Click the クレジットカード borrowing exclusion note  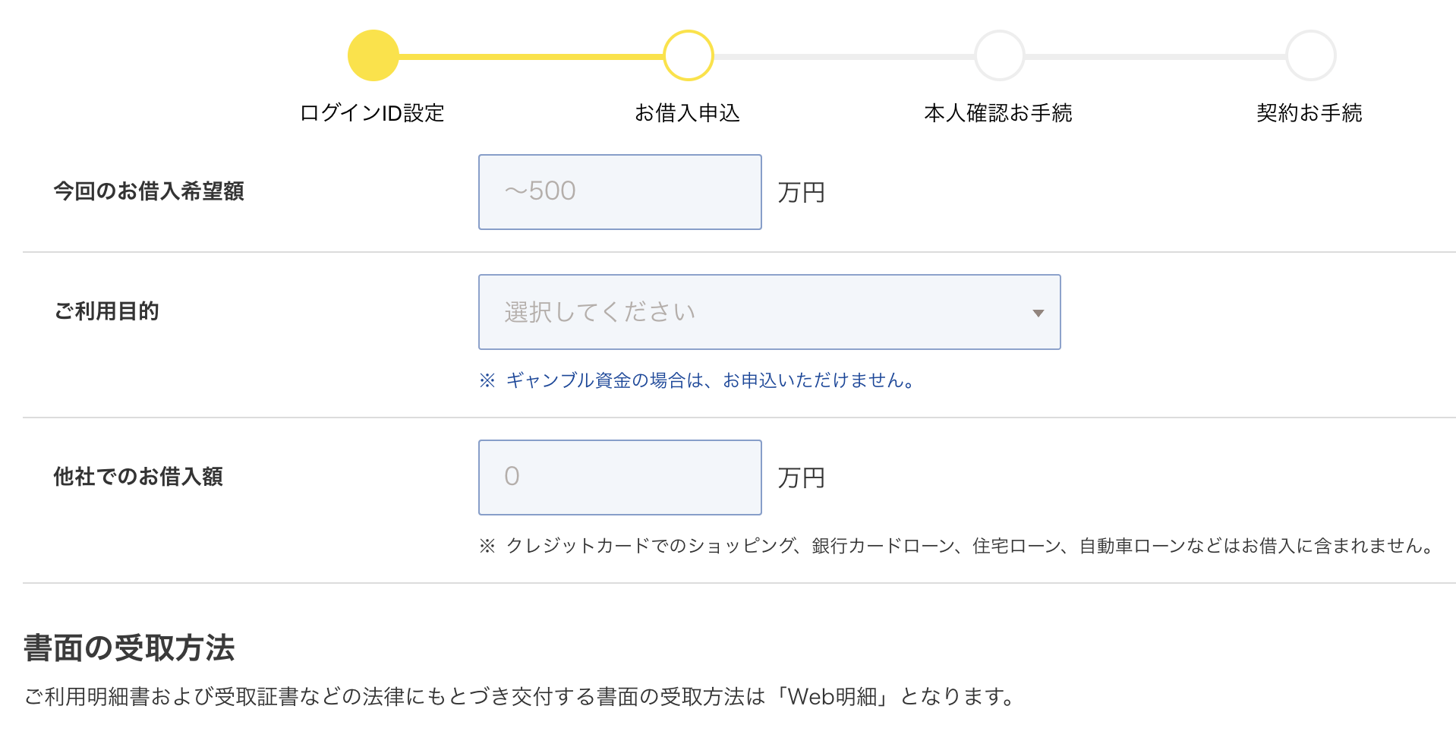(956, 546)
